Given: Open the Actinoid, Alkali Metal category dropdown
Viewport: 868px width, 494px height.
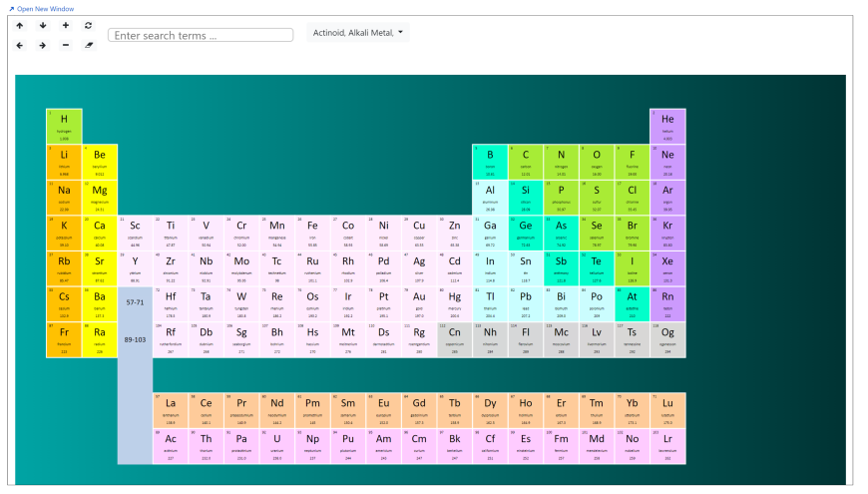Looking at the screenshot, I should (358, 33).
